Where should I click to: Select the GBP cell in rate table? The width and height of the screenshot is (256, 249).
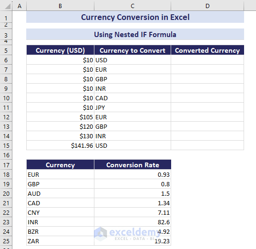(x=60, y=184)
